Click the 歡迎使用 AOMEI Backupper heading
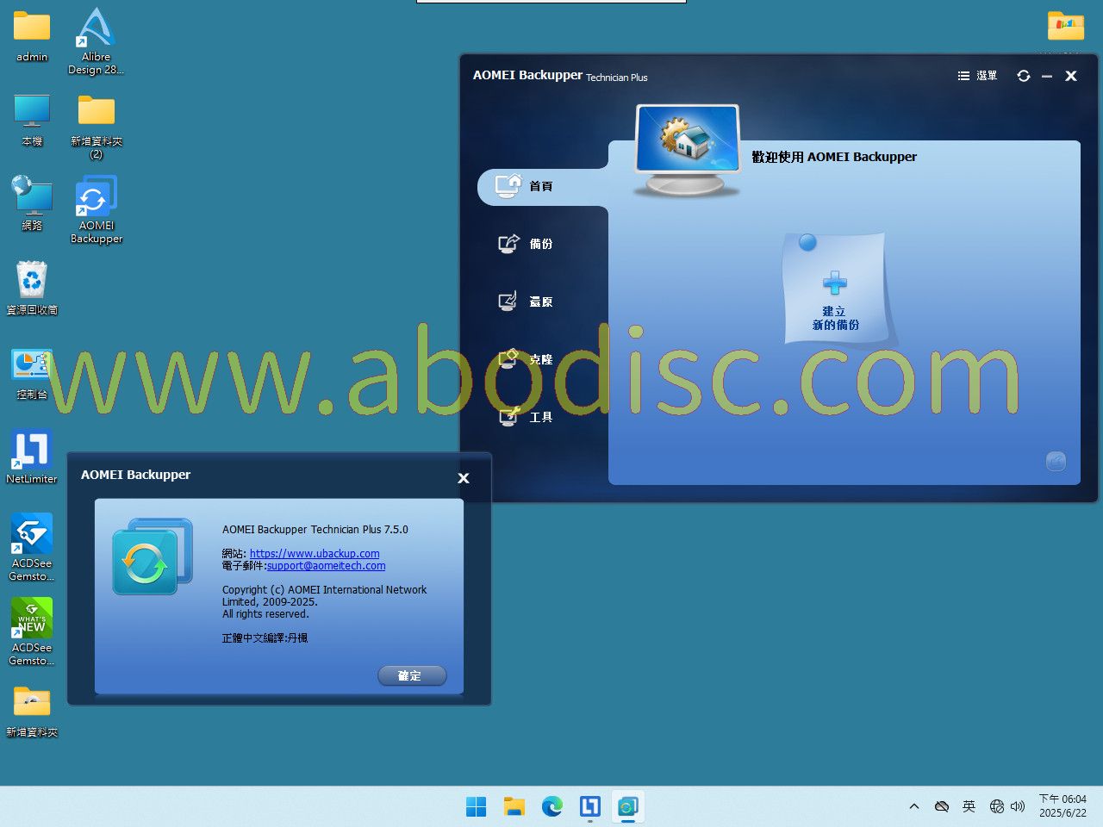 (x=834, y=157)
